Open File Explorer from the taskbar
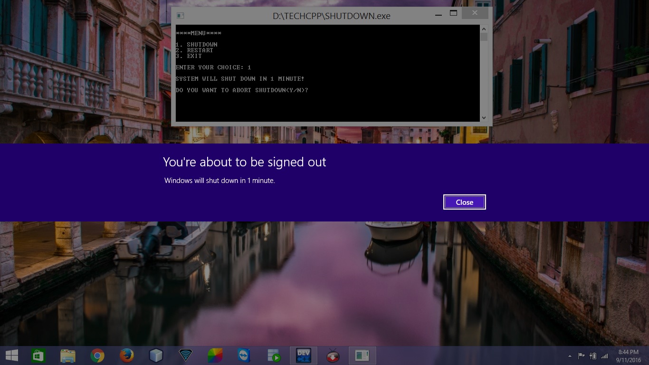 pyautogui.click(x=67, y=355)
